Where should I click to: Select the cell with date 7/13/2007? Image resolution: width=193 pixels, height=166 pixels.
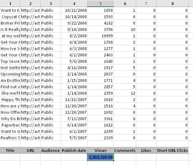point(74,119)
